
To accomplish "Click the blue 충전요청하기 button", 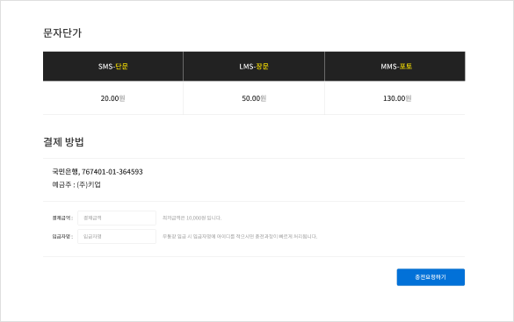I will 431,277.
